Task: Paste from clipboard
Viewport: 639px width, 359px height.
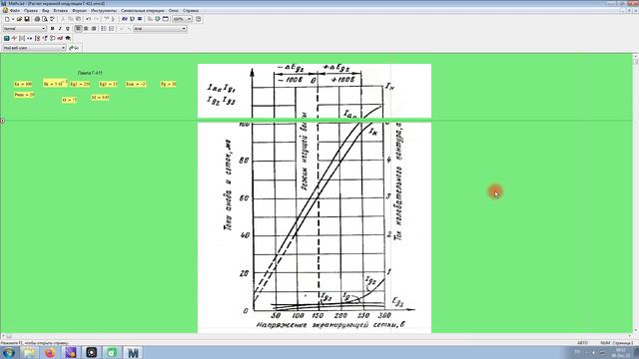Action: click(x=78, y=19)
